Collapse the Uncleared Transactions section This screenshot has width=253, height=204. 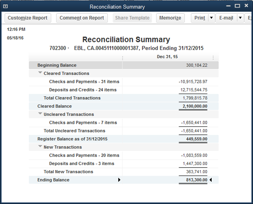(40, 114)
